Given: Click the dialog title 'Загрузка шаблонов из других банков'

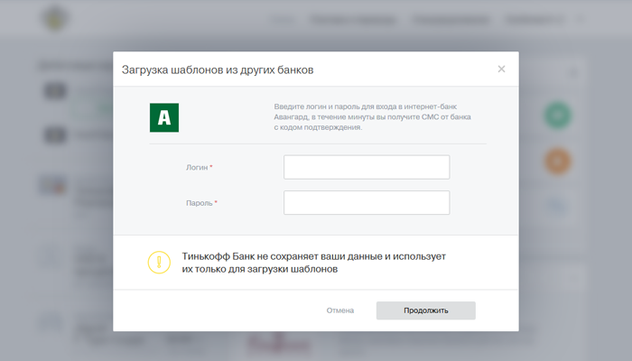Looking at the screenshot, I should coord(218,69).
